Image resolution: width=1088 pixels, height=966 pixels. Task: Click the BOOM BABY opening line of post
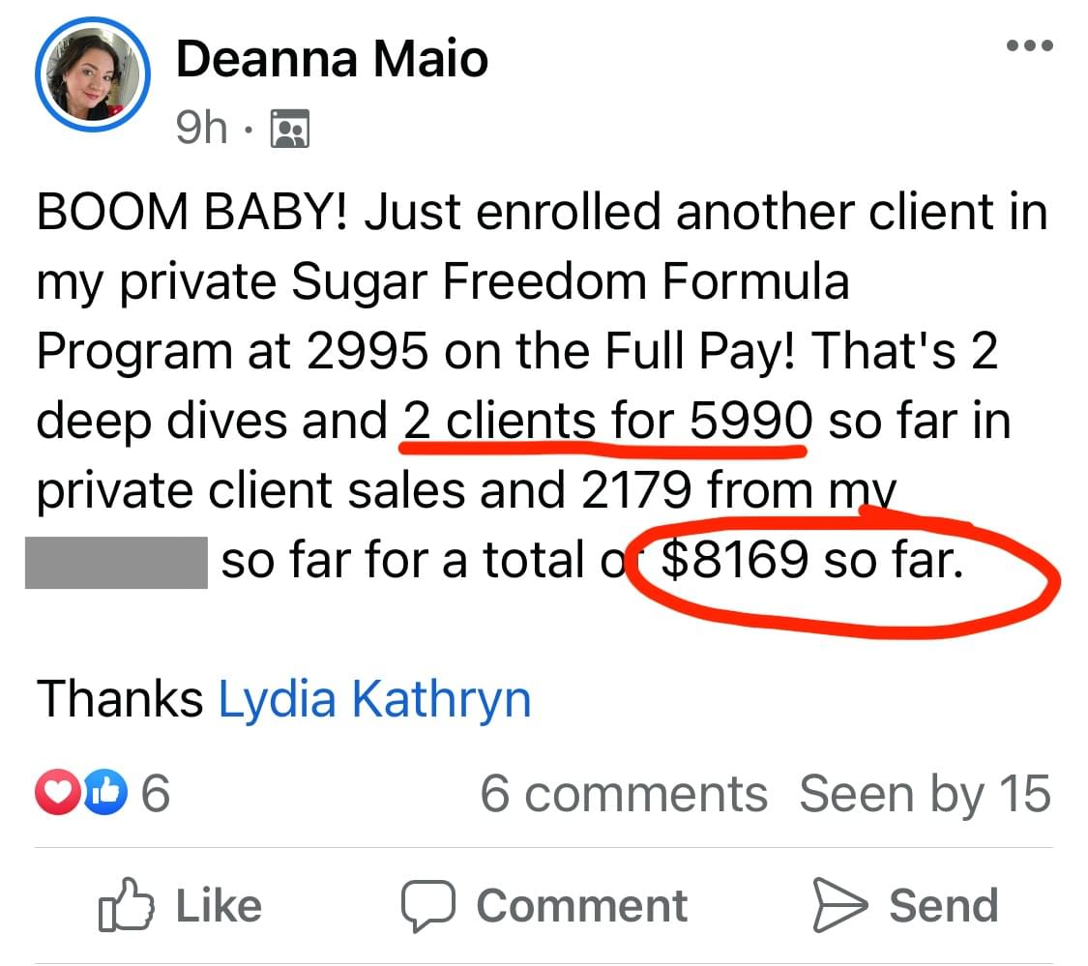[198, 213]
